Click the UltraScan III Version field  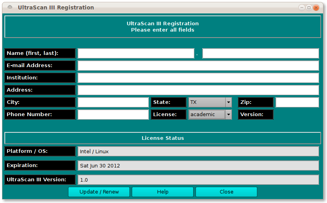tap(198, 180)
